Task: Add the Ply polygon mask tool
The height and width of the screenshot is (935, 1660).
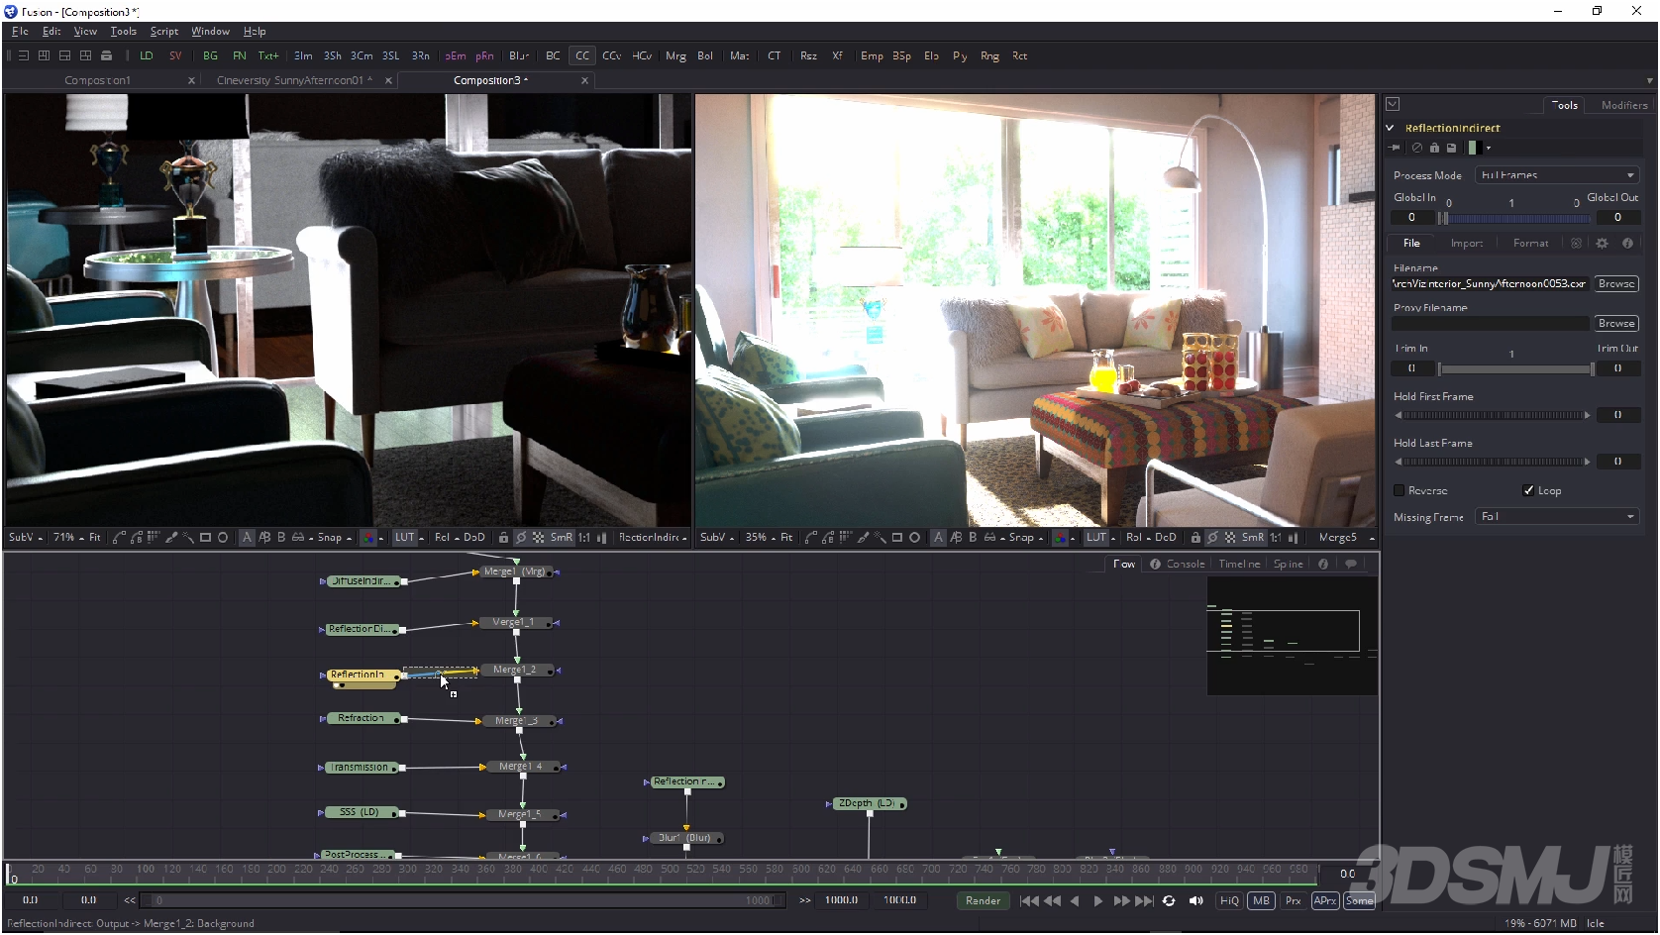Action: click(960, 56)
